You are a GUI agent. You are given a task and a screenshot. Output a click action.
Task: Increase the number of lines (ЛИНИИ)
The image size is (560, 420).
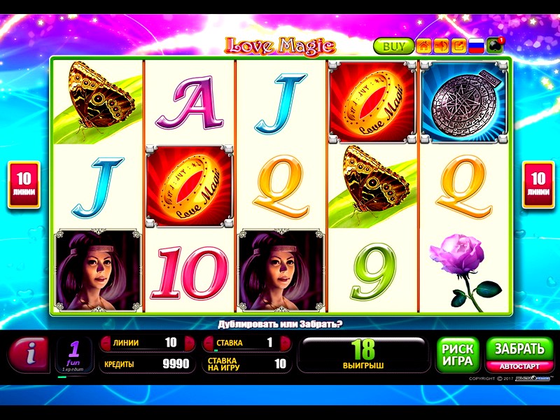(x=189, y=343)
